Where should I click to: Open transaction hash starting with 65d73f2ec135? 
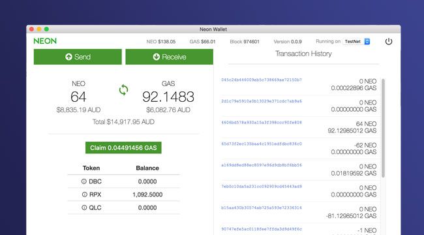point(262,144)
